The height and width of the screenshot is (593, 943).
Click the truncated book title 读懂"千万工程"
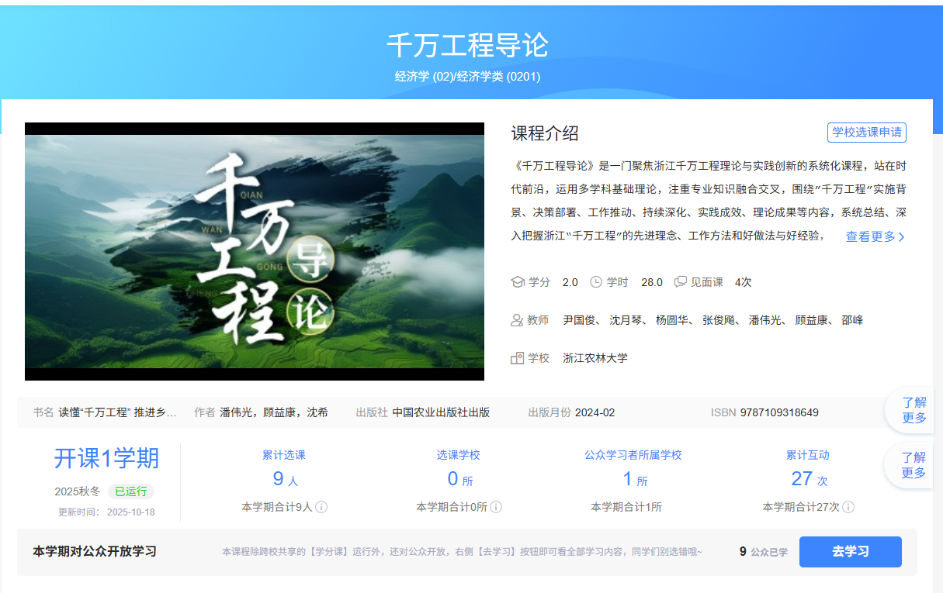click(x=117, y=412)
